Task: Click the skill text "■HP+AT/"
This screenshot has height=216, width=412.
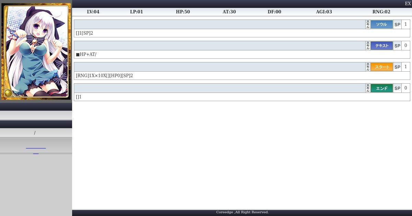Action: point(86,55)
